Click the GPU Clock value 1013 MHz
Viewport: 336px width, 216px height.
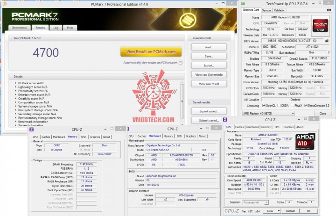pos(269,88)
